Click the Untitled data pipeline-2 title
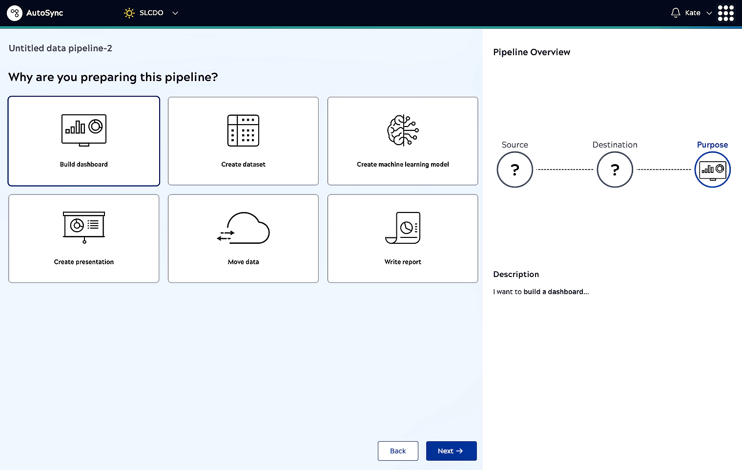Screen dimensions: 742x470 61,48
